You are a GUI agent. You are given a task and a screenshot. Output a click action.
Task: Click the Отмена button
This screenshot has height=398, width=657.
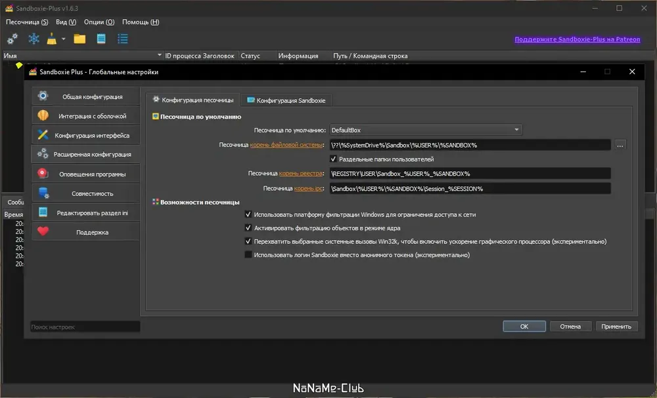(570, 327)
